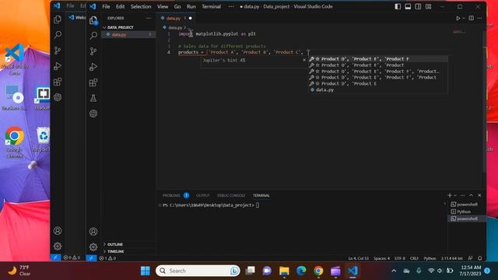The height and width of the screenshot is (280, 498).
Task: Customize Layout icon in the title bar
Action: point(429,6)
